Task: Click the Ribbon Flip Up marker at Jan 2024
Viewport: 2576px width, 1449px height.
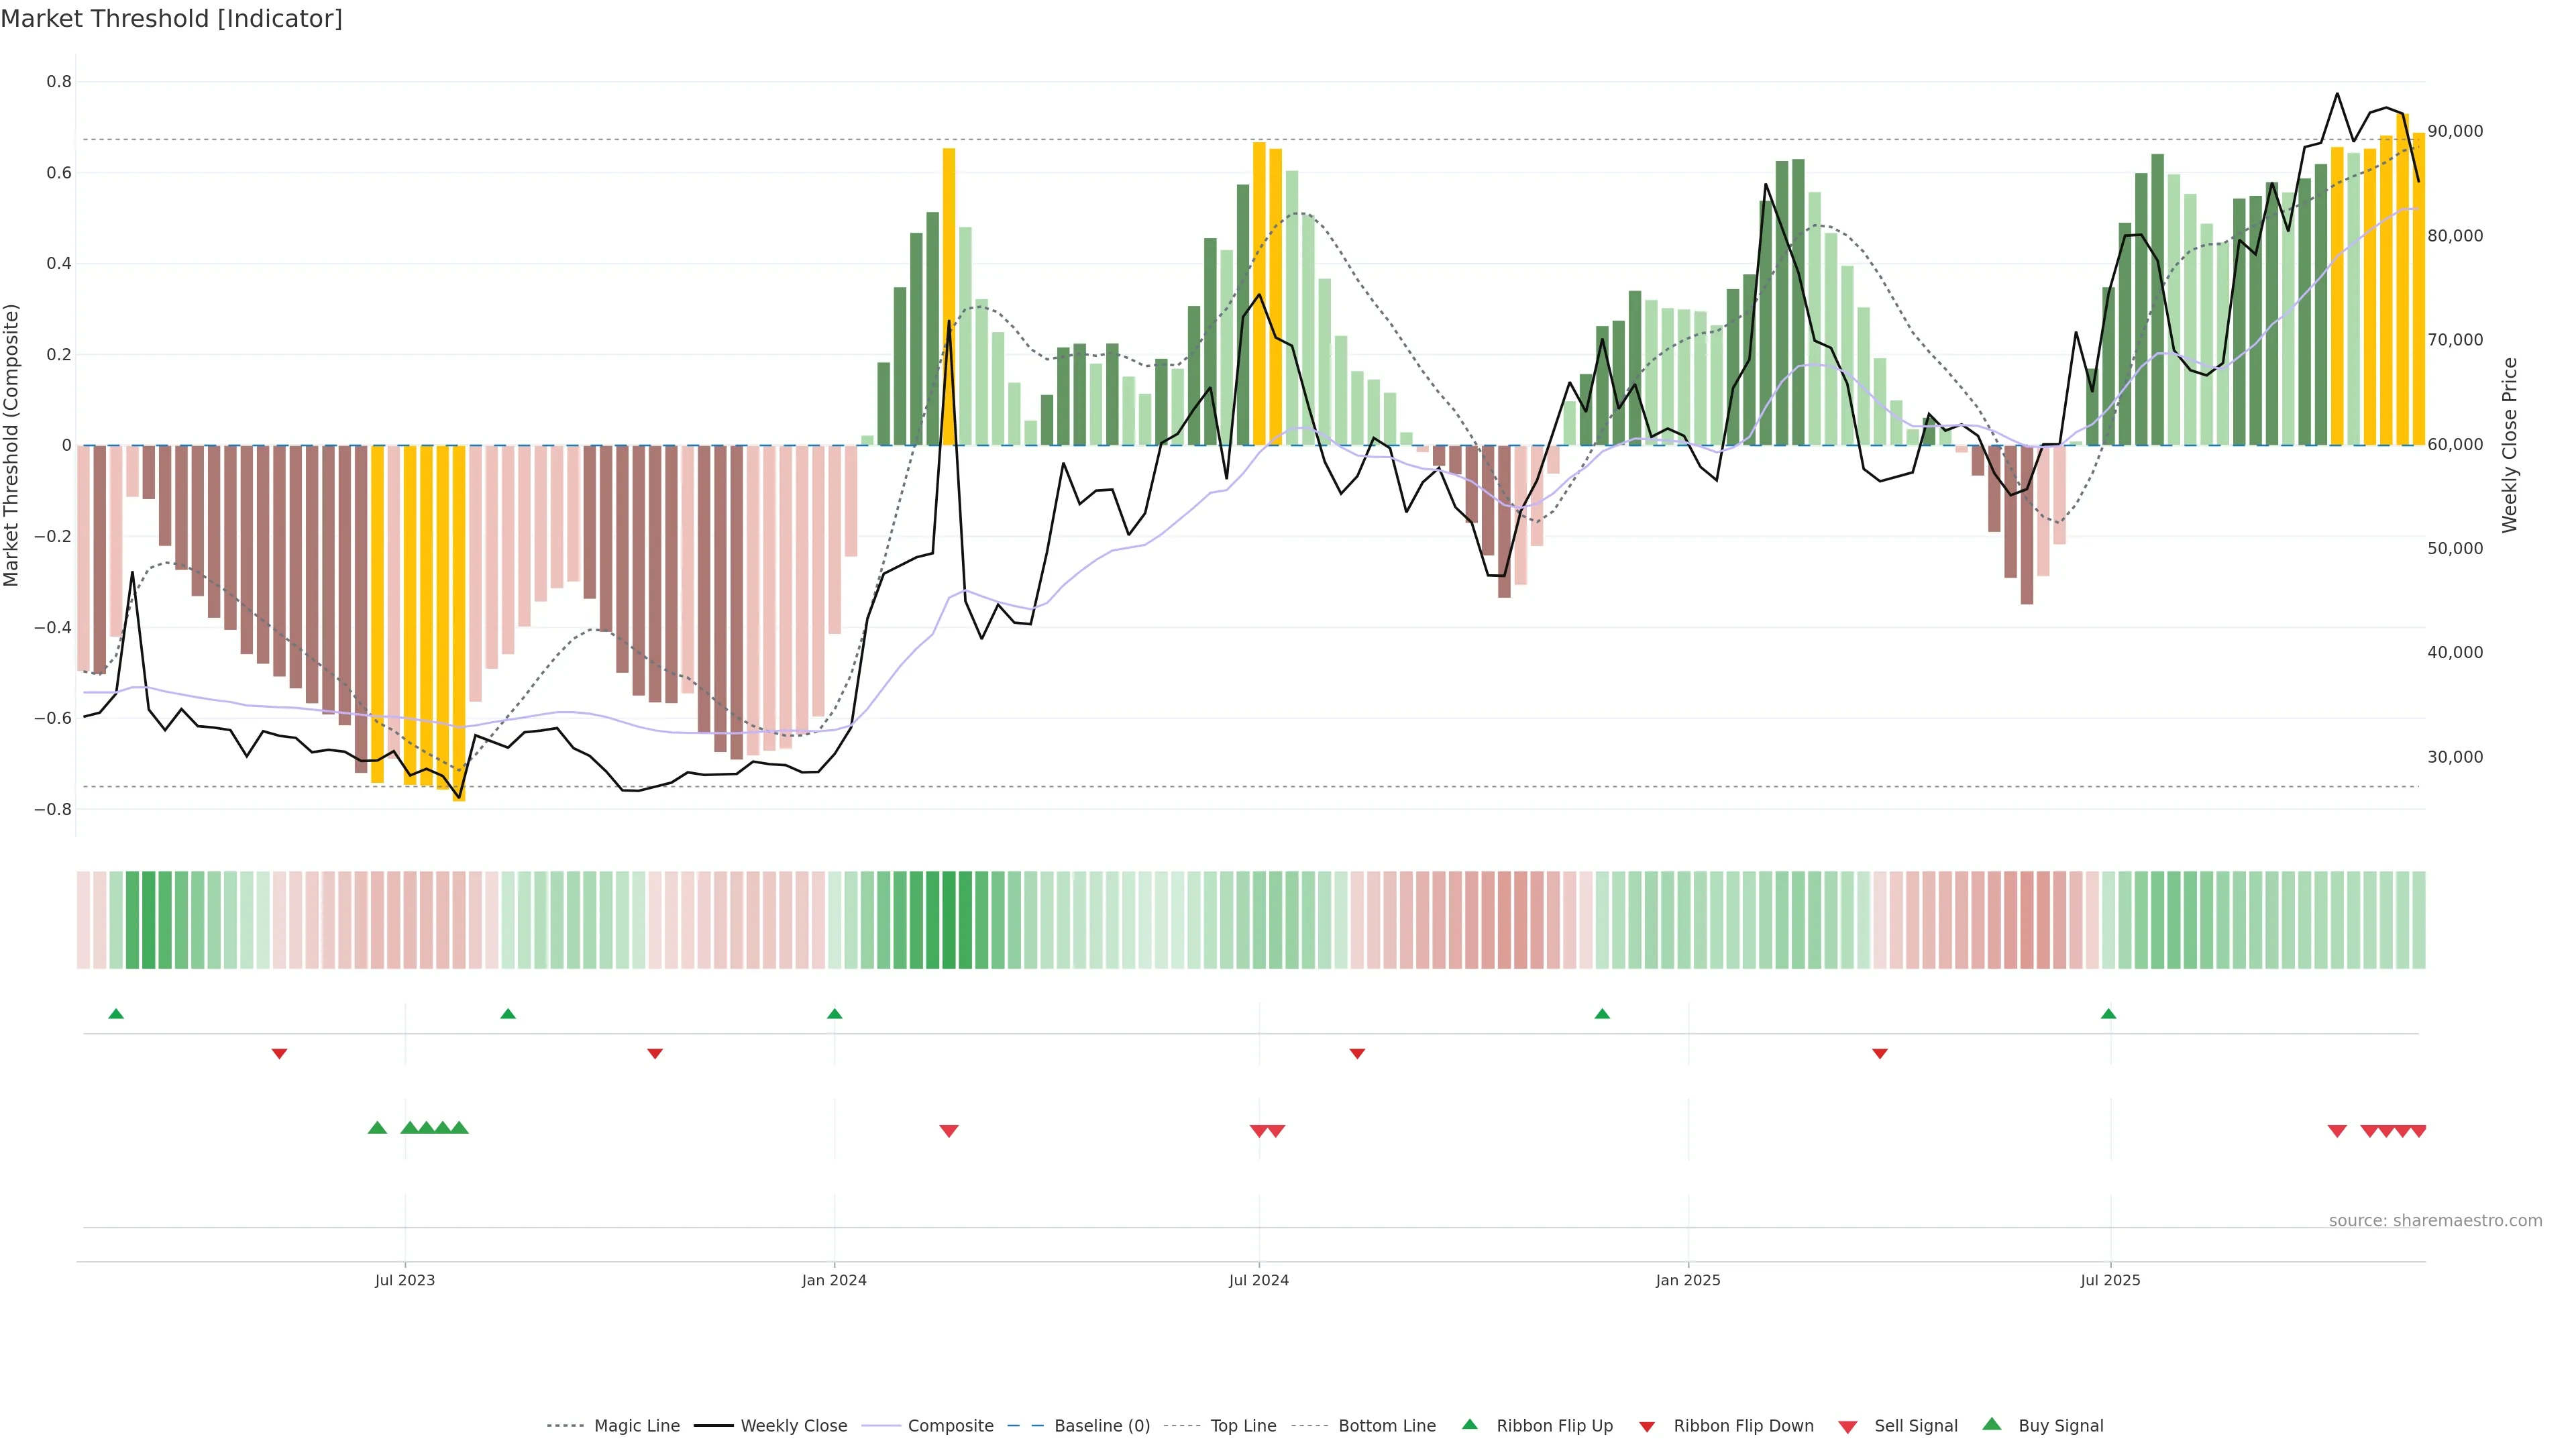Action: (835, 1014)
